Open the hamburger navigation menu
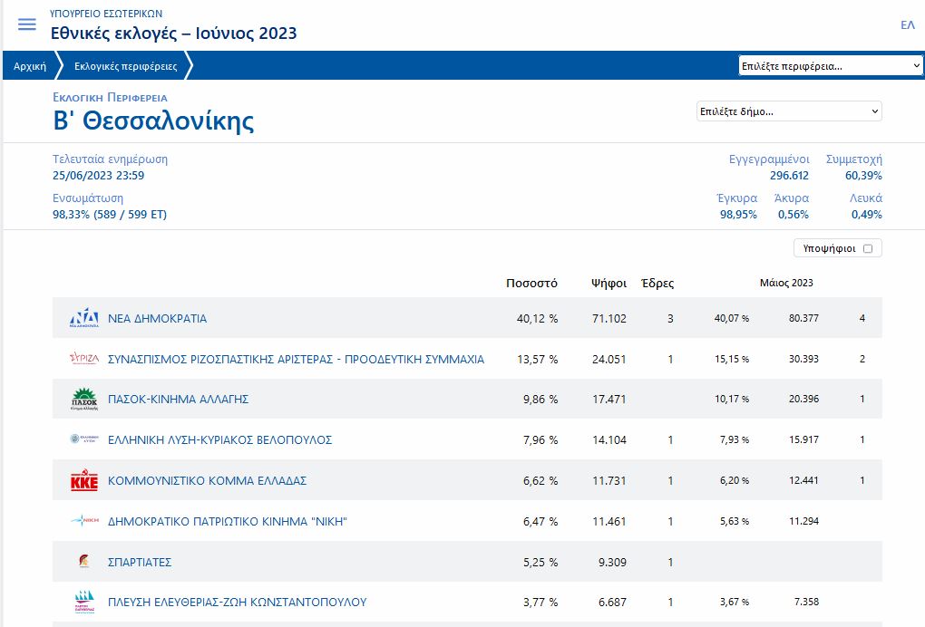 pyautogui.click(x=27, y=24)
